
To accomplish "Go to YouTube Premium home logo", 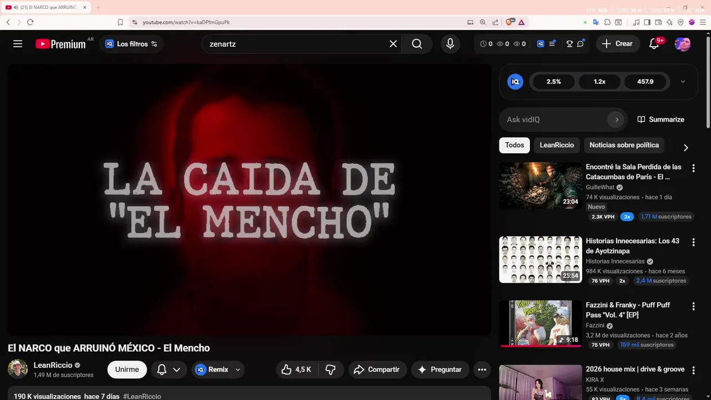I will pos(61,44).
